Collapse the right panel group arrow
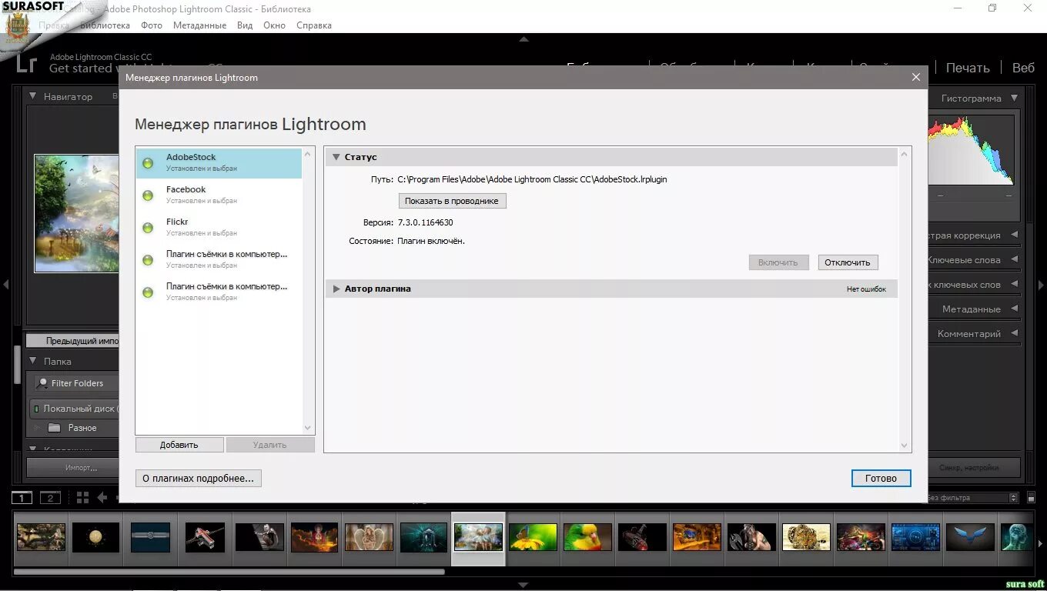Image resolution: width=1047 pixels, height=591 pixels. (x=1042, y=285)
